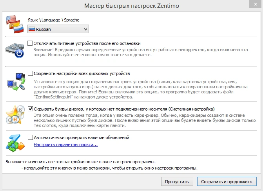Click the 'Внимание! В редких случаях' warning text
This screenshot has height=191, width=263.
point(141,52)
